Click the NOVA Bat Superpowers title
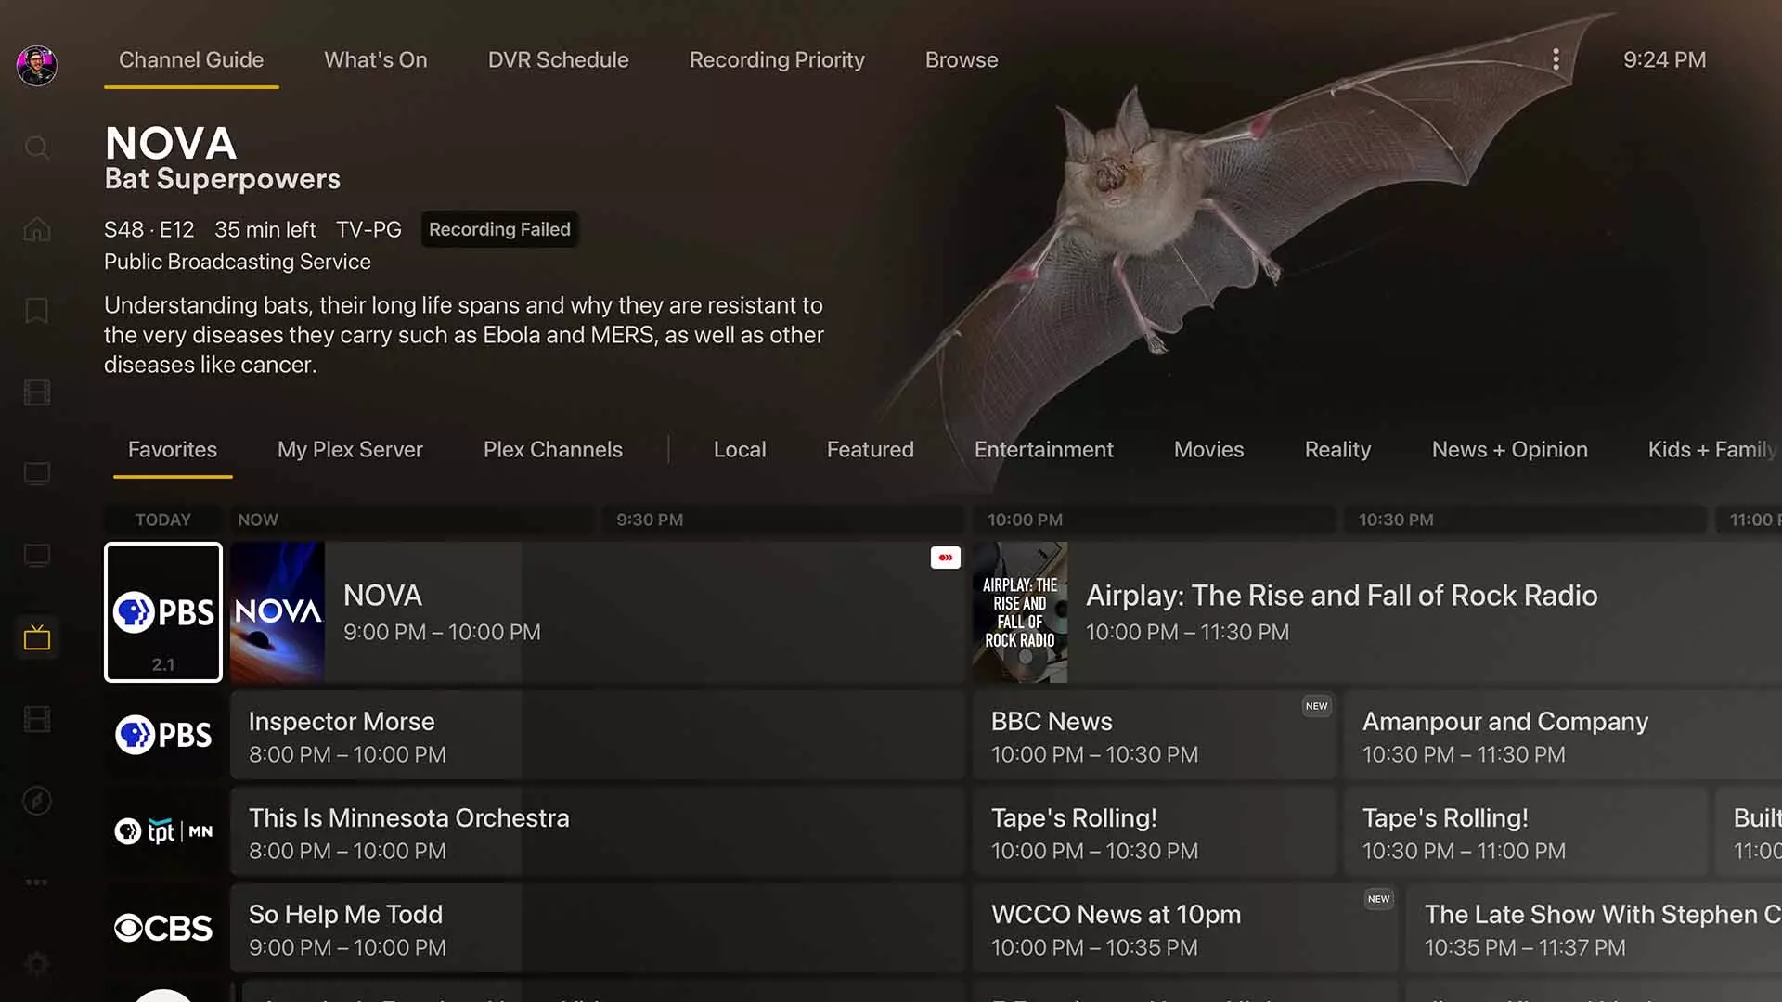 [x=223, y=158]
